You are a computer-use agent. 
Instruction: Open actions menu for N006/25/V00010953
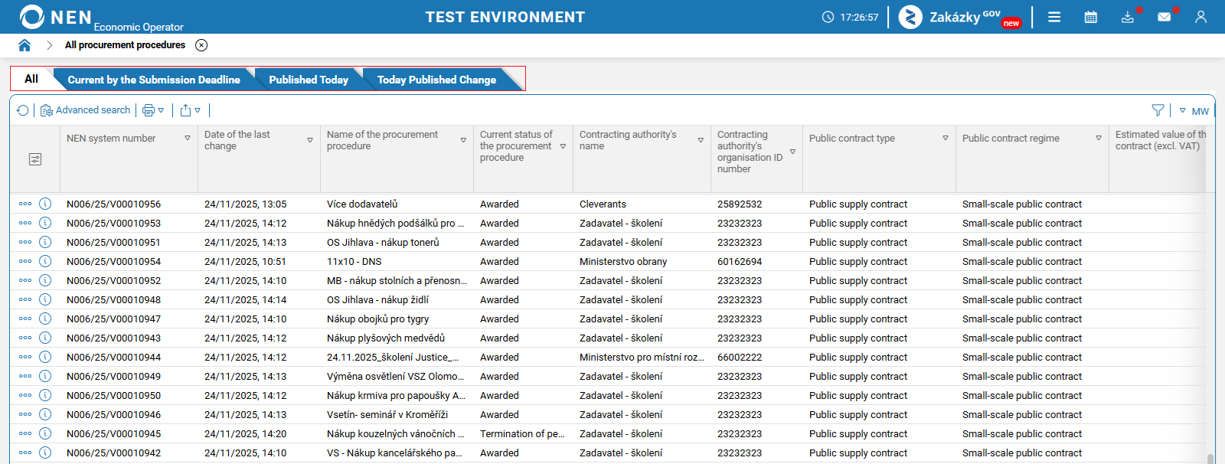point(25,223)
